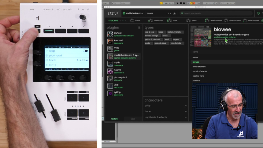Click the ctrl-e logo

click(x=113, y=13)
